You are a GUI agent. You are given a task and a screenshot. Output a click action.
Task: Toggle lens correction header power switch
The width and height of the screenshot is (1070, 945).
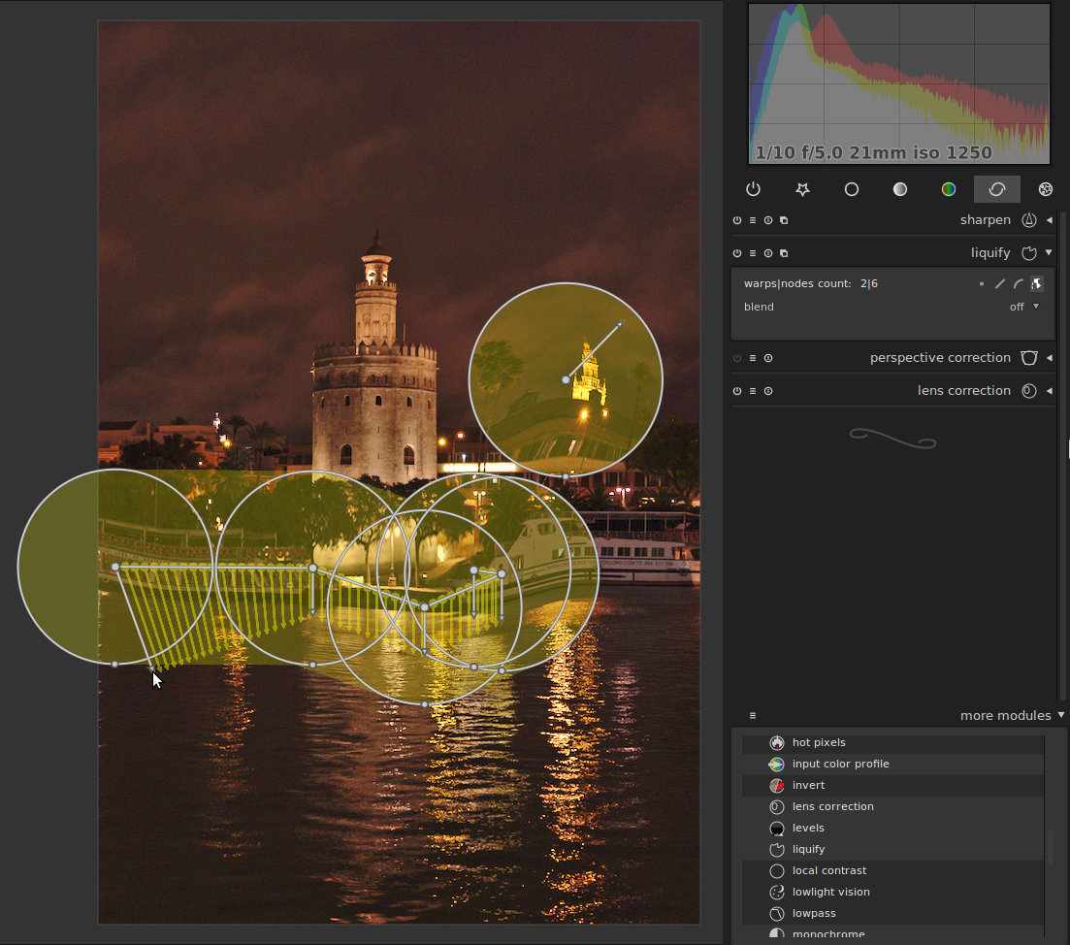pos(737,391)
